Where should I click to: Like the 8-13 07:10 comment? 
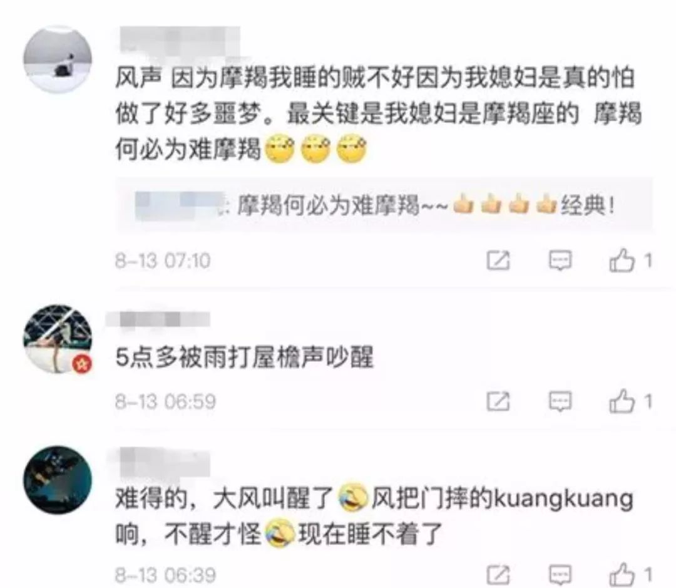622,260
